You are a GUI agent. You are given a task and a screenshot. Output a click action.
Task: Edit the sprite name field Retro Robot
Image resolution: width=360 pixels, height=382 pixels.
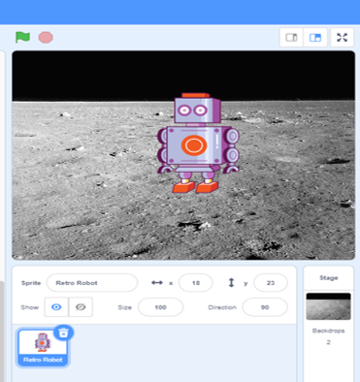pyautogui.click(x=92, y=283)
